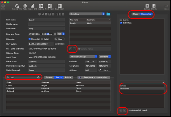The height and width of the screenshot is (117, 171).
Task: Open the Radix chart from the toolbar
Action: [x=25, y=7]
